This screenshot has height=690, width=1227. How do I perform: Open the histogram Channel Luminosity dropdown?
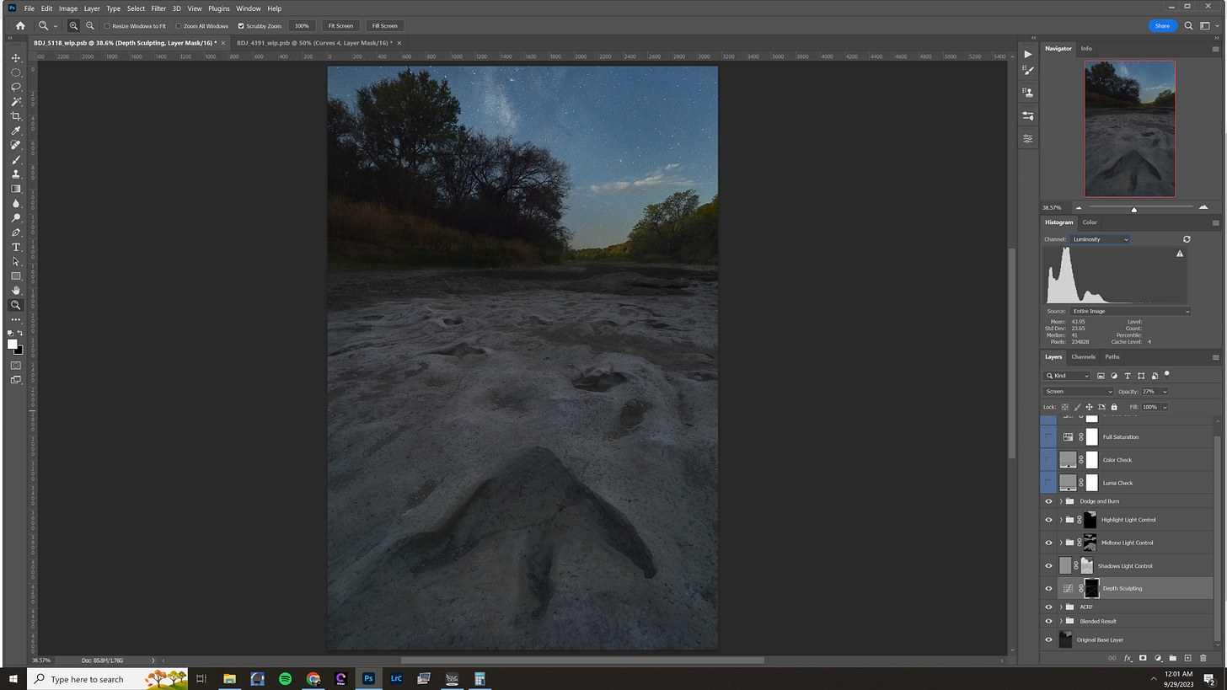click(x=1100, y=239)
